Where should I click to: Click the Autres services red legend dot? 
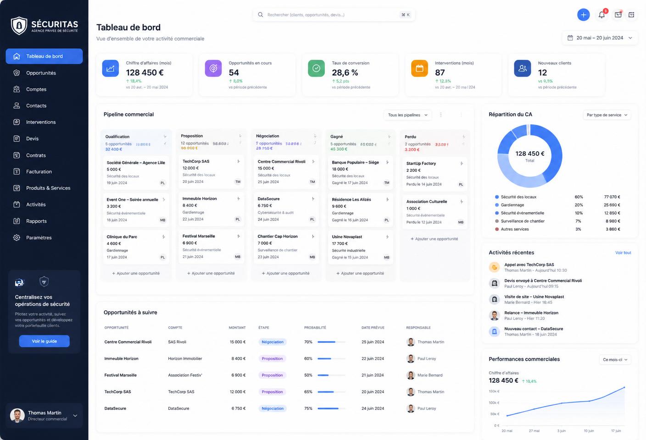[497, 229]
